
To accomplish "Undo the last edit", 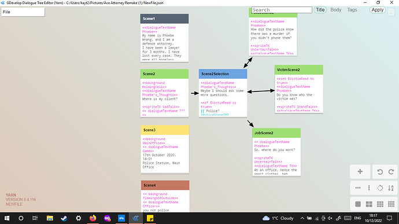I will point(380,172).
